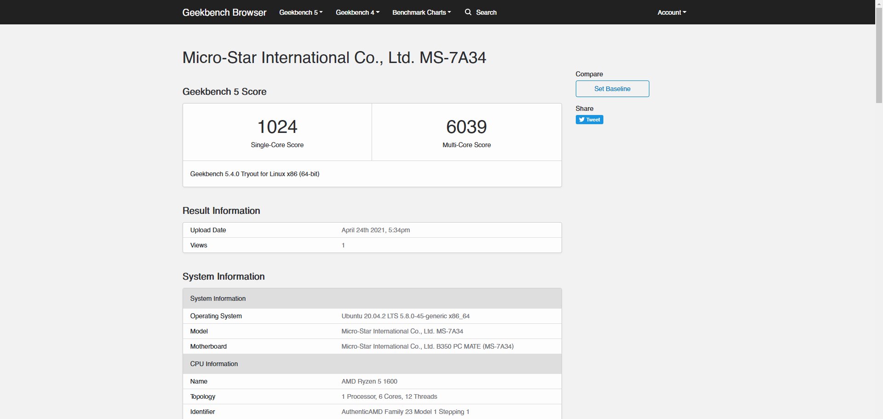
Task: Select multi-core score 6039
Action: 466,126
